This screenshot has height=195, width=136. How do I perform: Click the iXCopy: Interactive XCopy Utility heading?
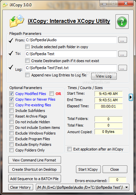69,21
